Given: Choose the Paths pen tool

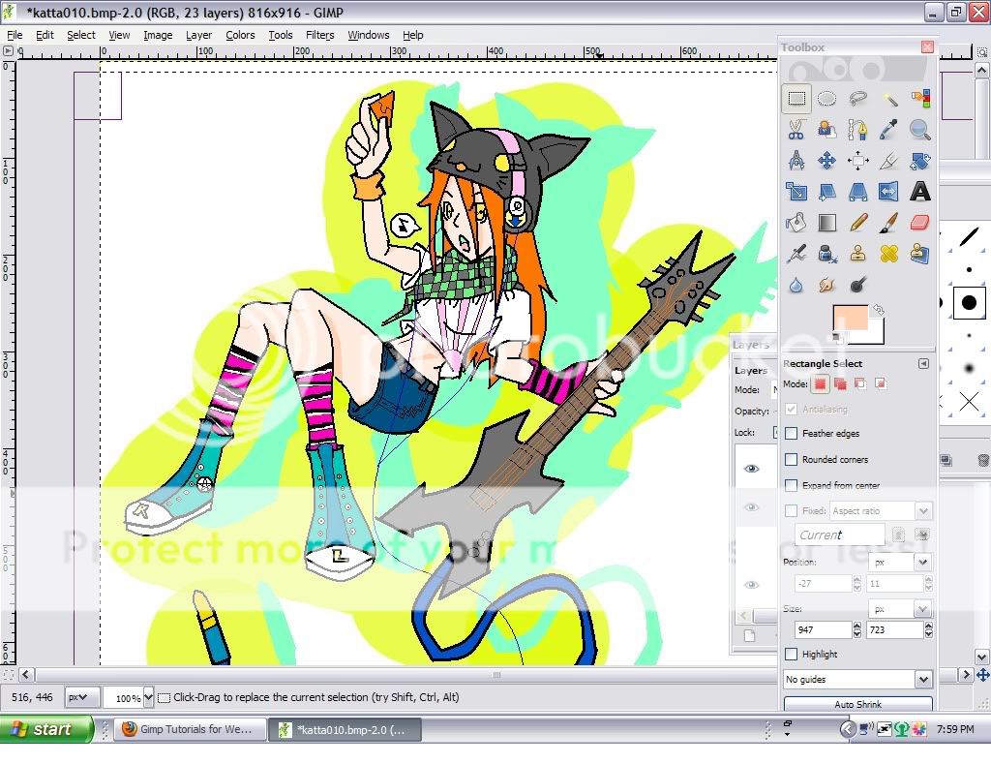Looking at the screenshot, I should (857, 130).
